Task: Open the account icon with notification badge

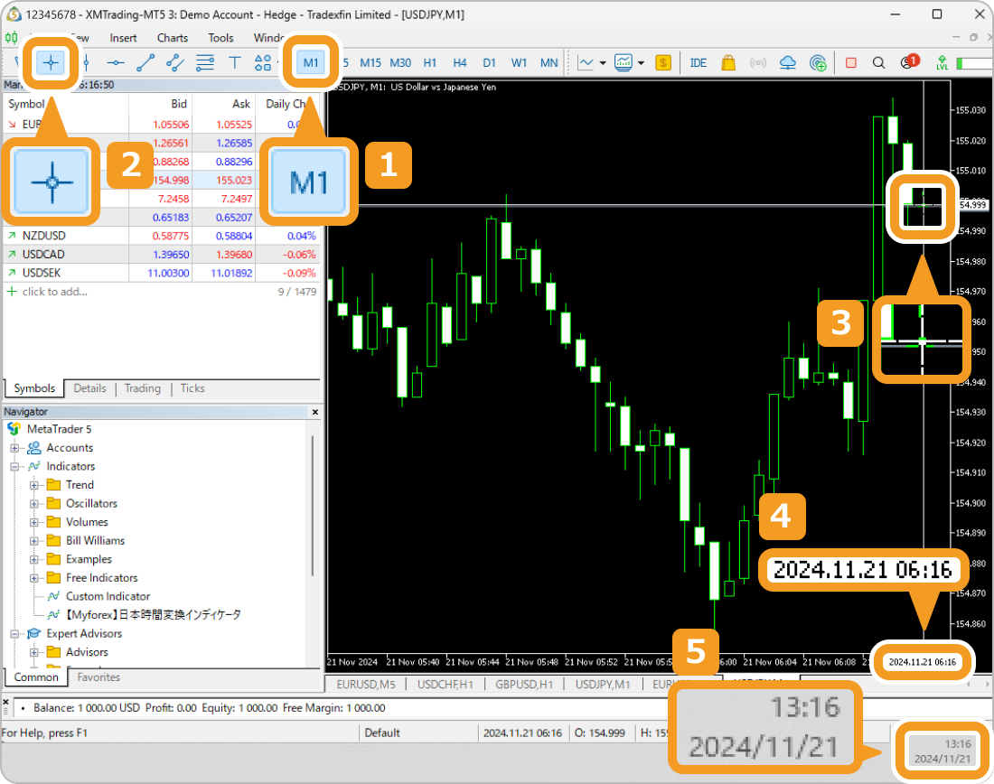Action: 909,61
